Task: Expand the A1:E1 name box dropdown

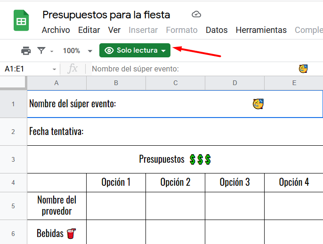Action: tap(54, 69)
